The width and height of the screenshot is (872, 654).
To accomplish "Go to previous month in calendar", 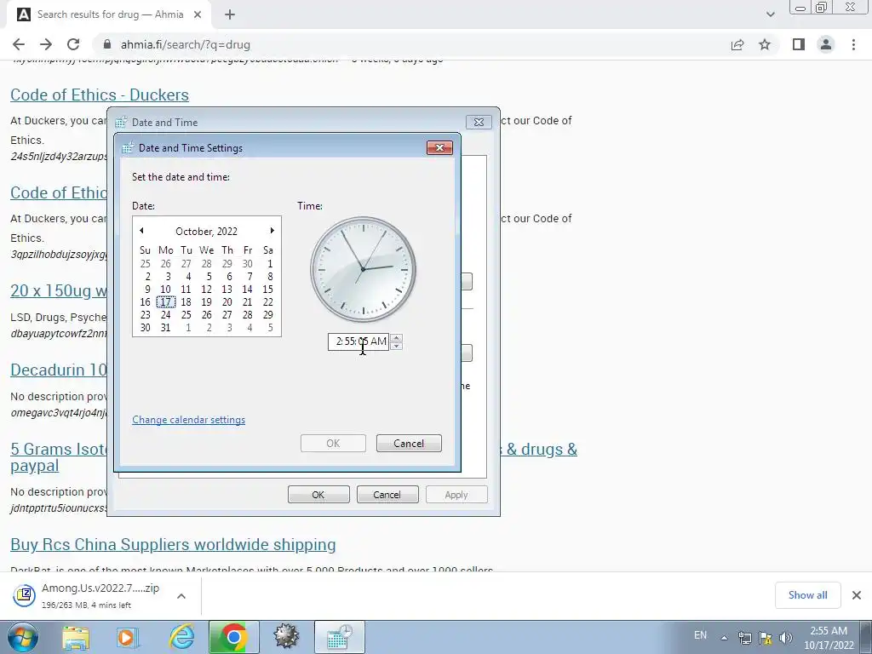I will (x=141, y=230).
